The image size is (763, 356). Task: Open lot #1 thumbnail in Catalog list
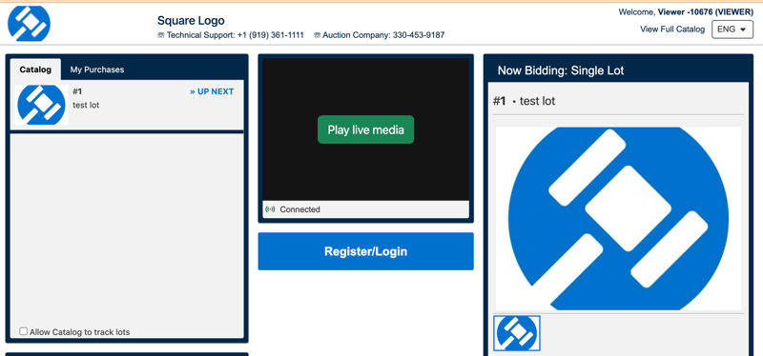click(41, 105)
